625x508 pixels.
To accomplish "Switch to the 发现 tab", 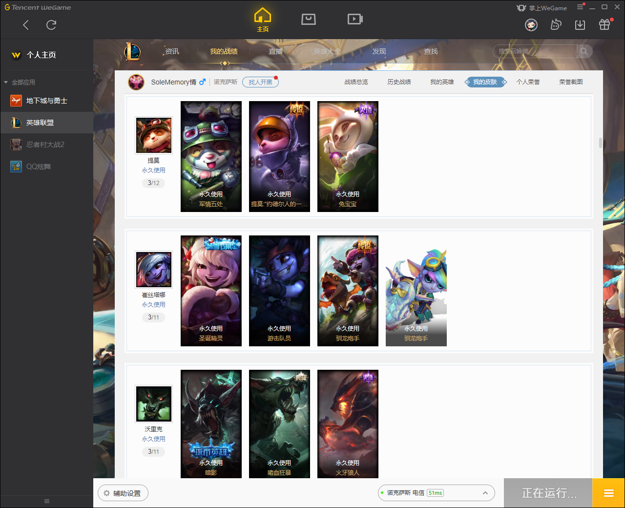I will (x=379, y=51).
